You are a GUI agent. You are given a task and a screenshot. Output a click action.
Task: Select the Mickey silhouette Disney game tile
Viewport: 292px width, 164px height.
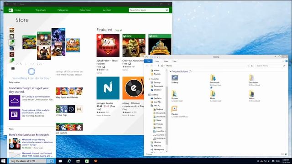click(58, 35)
